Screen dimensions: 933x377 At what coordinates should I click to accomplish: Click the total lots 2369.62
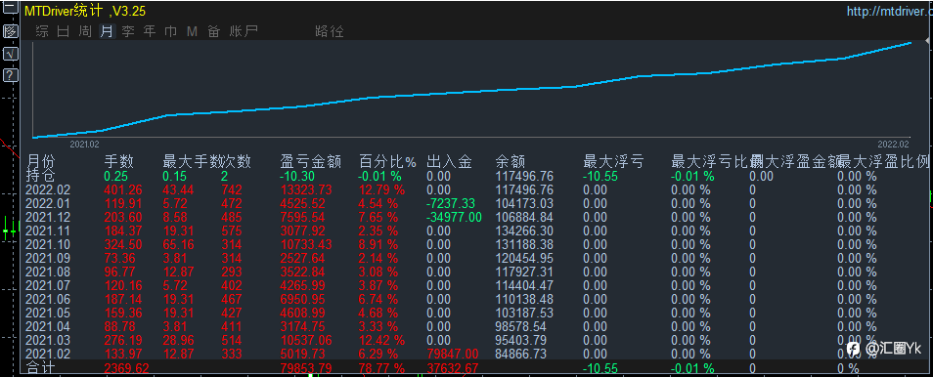pos(127,368)
